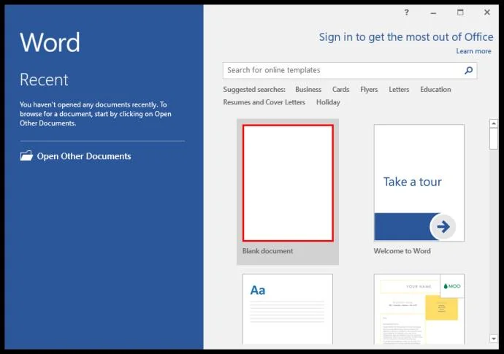Viewport: 504px width, 354px height.
Task: Click the Welcome to Word caption
Action: [402, 251]
